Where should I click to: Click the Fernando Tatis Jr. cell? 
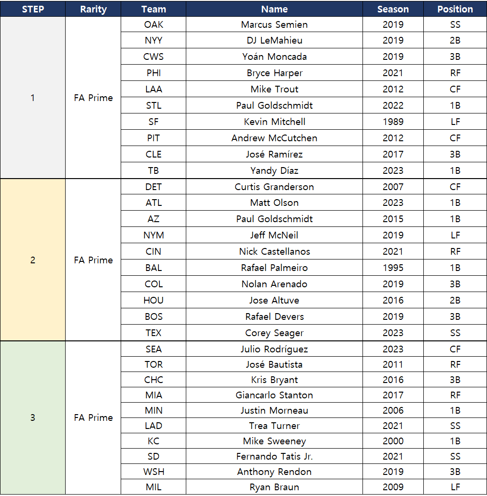tap(274, 456)
